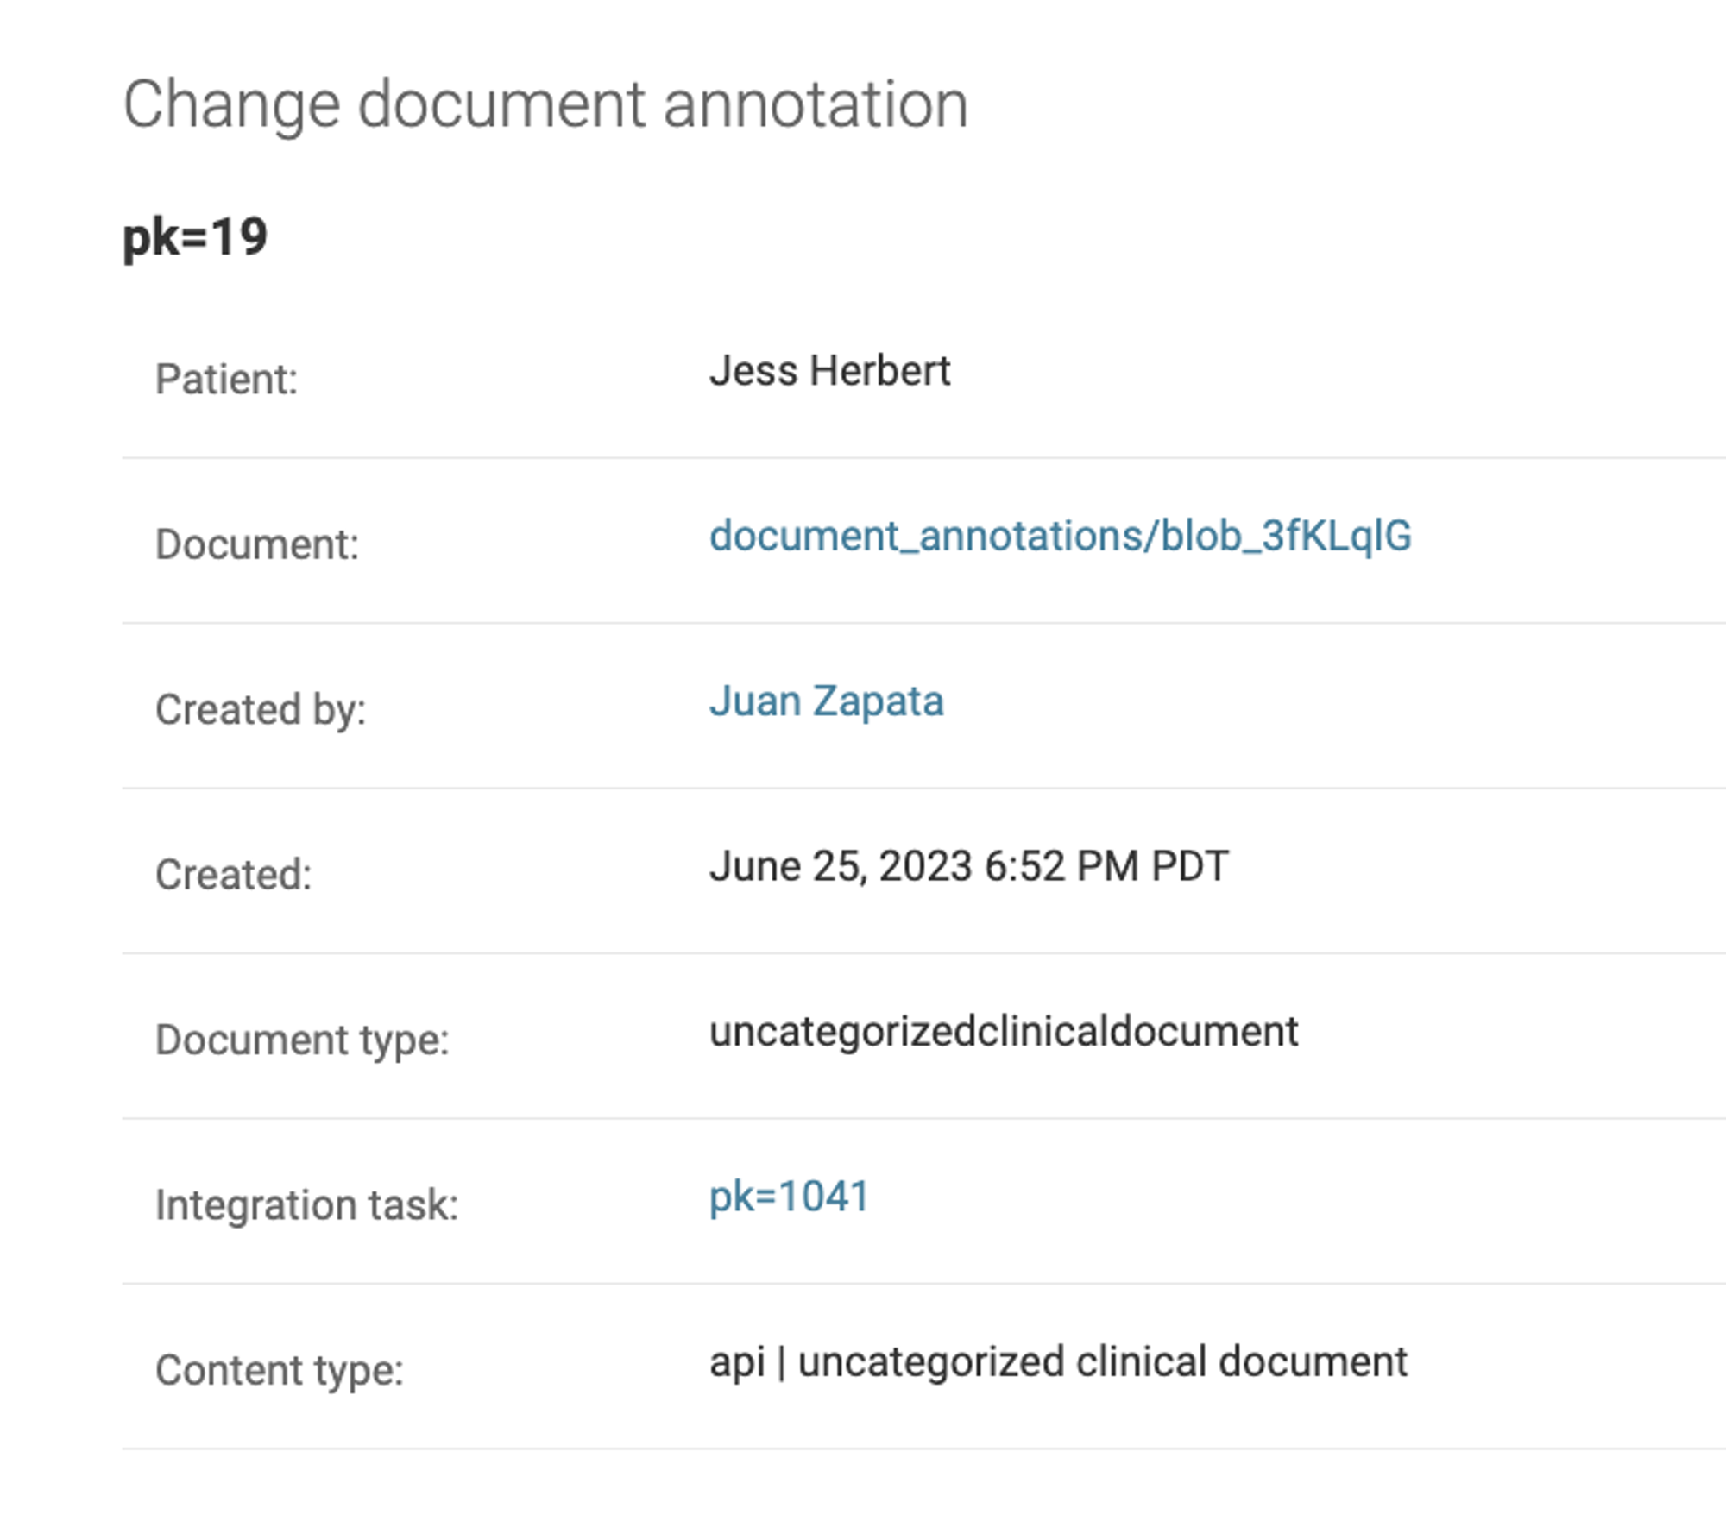Click the Patient field label
This screenshot has width=1726, height=1521.
click(226, 380)
